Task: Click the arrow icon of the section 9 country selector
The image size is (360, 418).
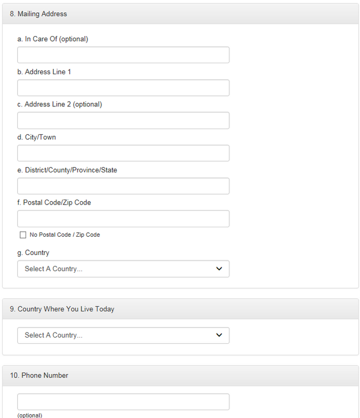Action: tap(219, 335)
